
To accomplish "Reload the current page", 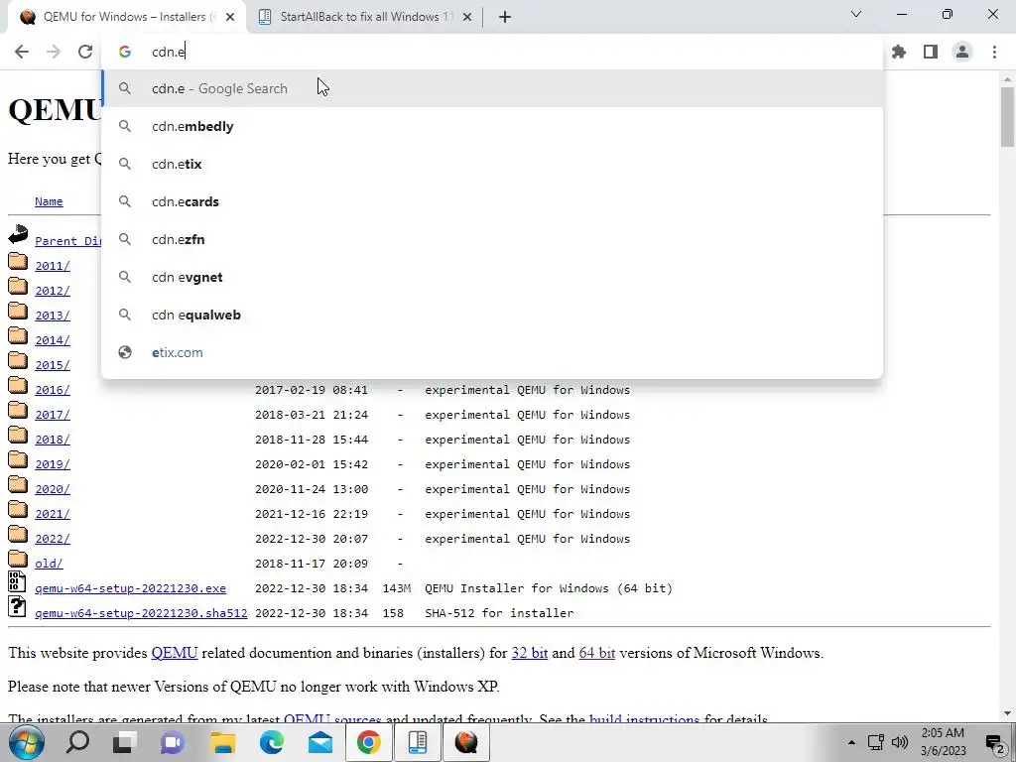I will click(85, 52).
